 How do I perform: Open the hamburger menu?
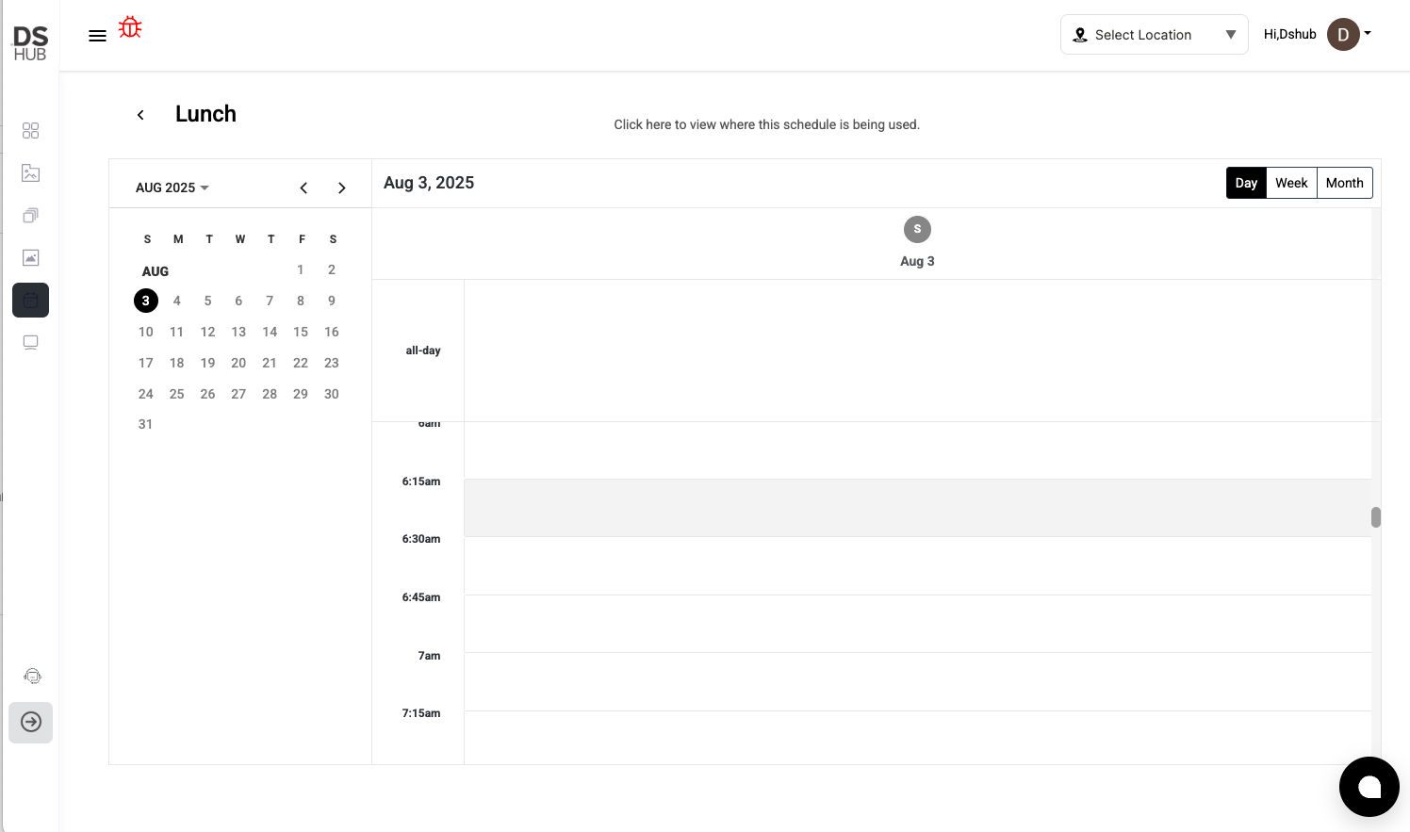tap(97, 36)
